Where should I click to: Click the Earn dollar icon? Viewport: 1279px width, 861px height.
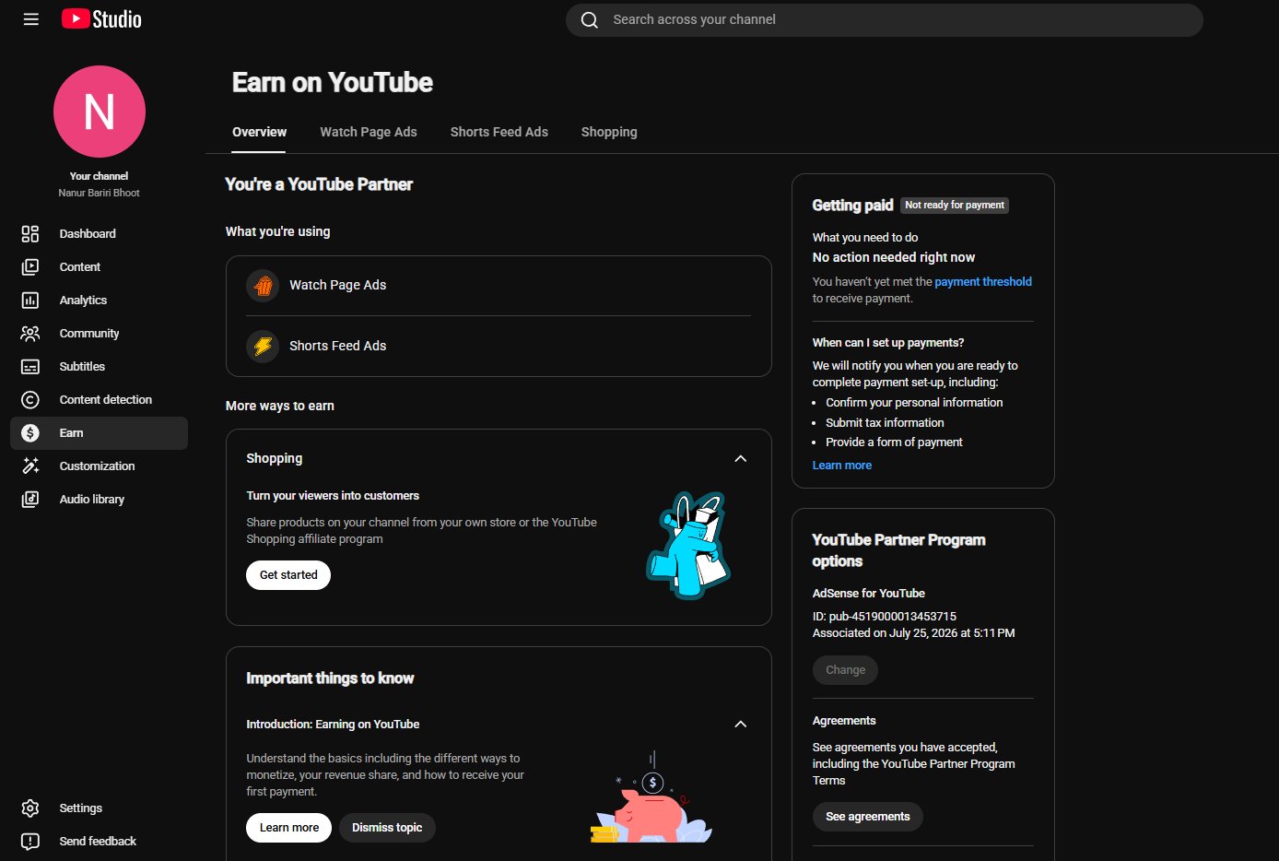click(x=30, y=433)
